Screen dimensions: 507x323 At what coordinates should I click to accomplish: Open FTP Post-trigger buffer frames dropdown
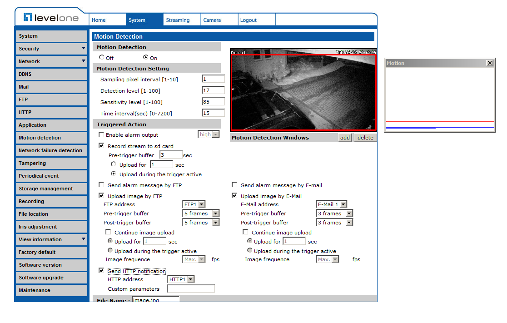201,223
